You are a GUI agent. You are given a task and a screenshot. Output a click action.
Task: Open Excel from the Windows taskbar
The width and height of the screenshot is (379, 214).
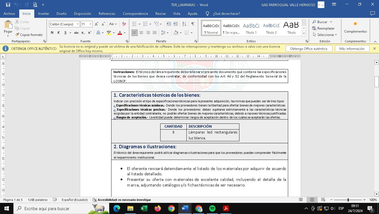[144, 208]
